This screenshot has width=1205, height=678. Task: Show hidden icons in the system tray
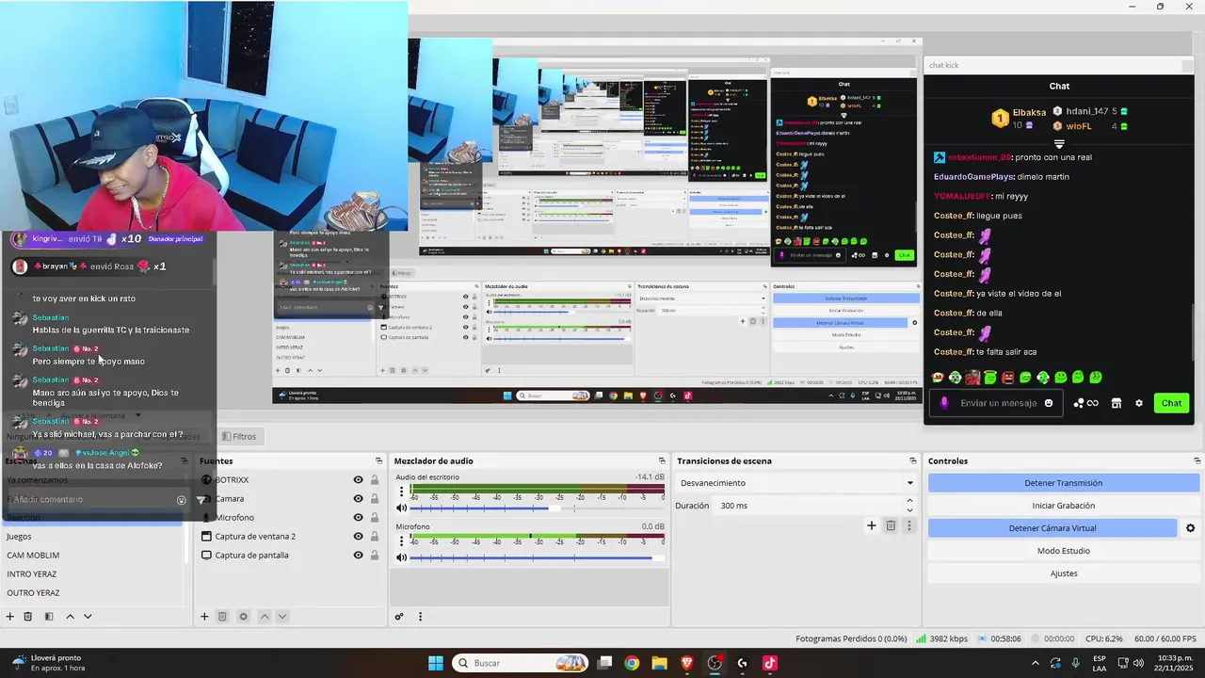[1036, 663]
